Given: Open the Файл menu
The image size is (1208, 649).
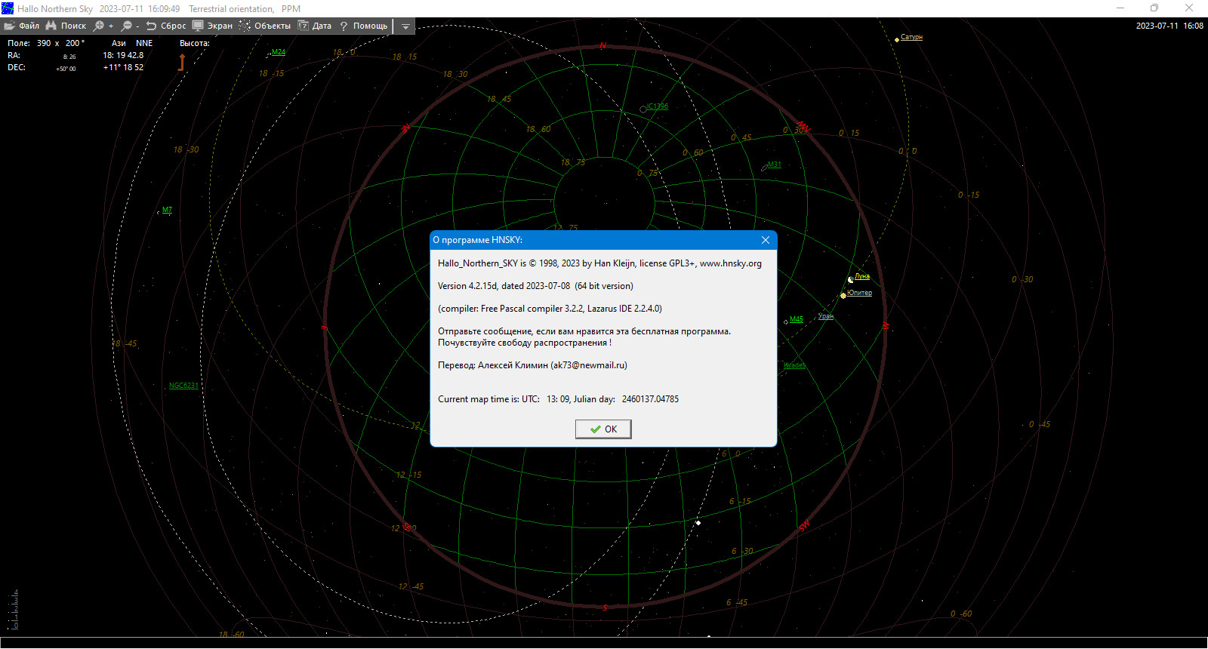Looking at the screenshot, I should pos(22,26).
